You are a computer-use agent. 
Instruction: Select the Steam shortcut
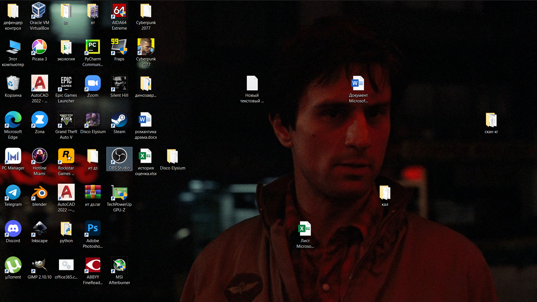click(x=119, y=122)
